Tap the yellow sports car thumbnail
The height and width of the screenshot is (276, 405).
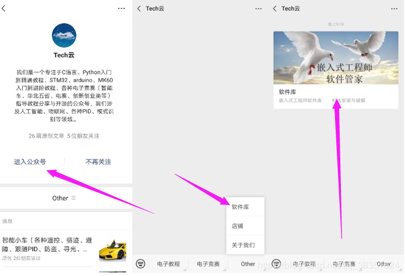click(x=112, y=250)
